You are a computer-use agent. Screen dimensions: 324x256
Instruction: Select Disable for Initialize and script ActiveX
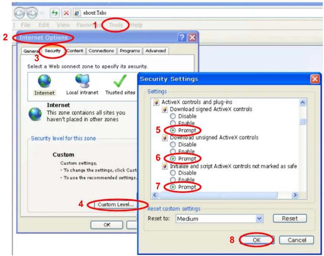(x=173, y=173)
